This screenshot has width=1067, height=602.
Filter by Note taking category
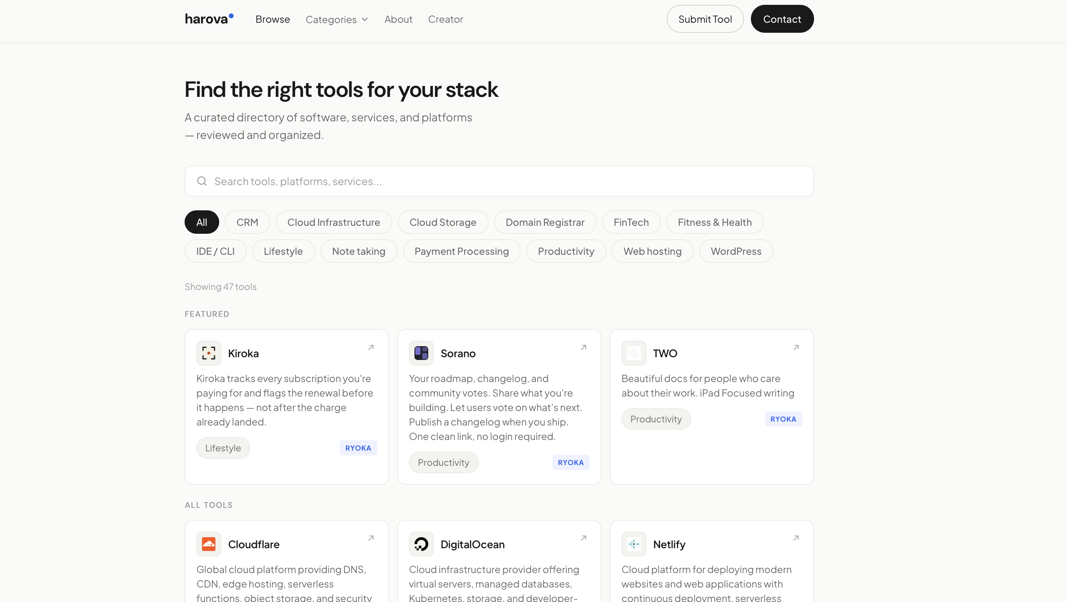[359, 251]
